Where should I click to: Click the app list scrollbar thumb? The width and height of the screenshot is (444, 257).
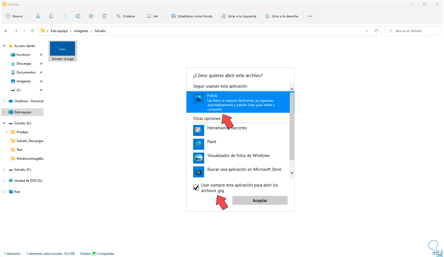(292, 126)
